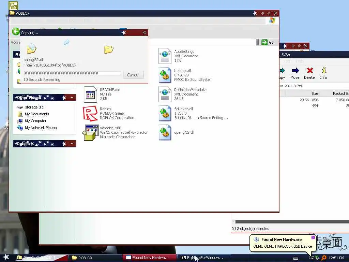Click the Move button in 7-Zip window
The width and height of the screenshot is (349, 262).
coord(295,73)
